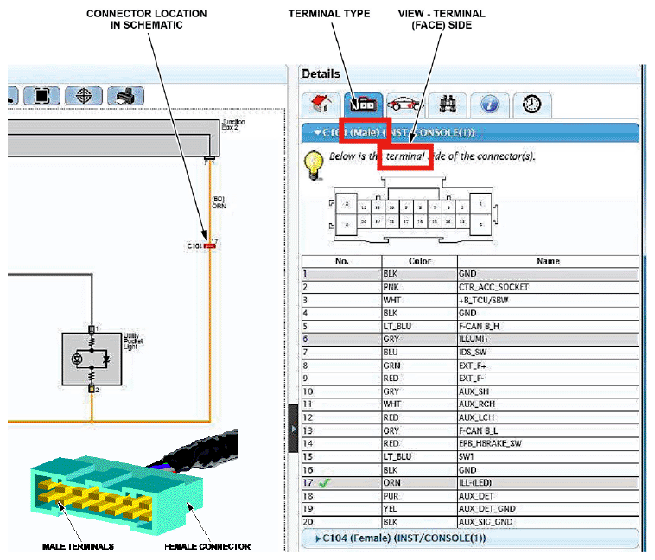Select the AUX_DET row with PUR color
The height and width of the screenshot is (560, 655).
coord(470,496)
